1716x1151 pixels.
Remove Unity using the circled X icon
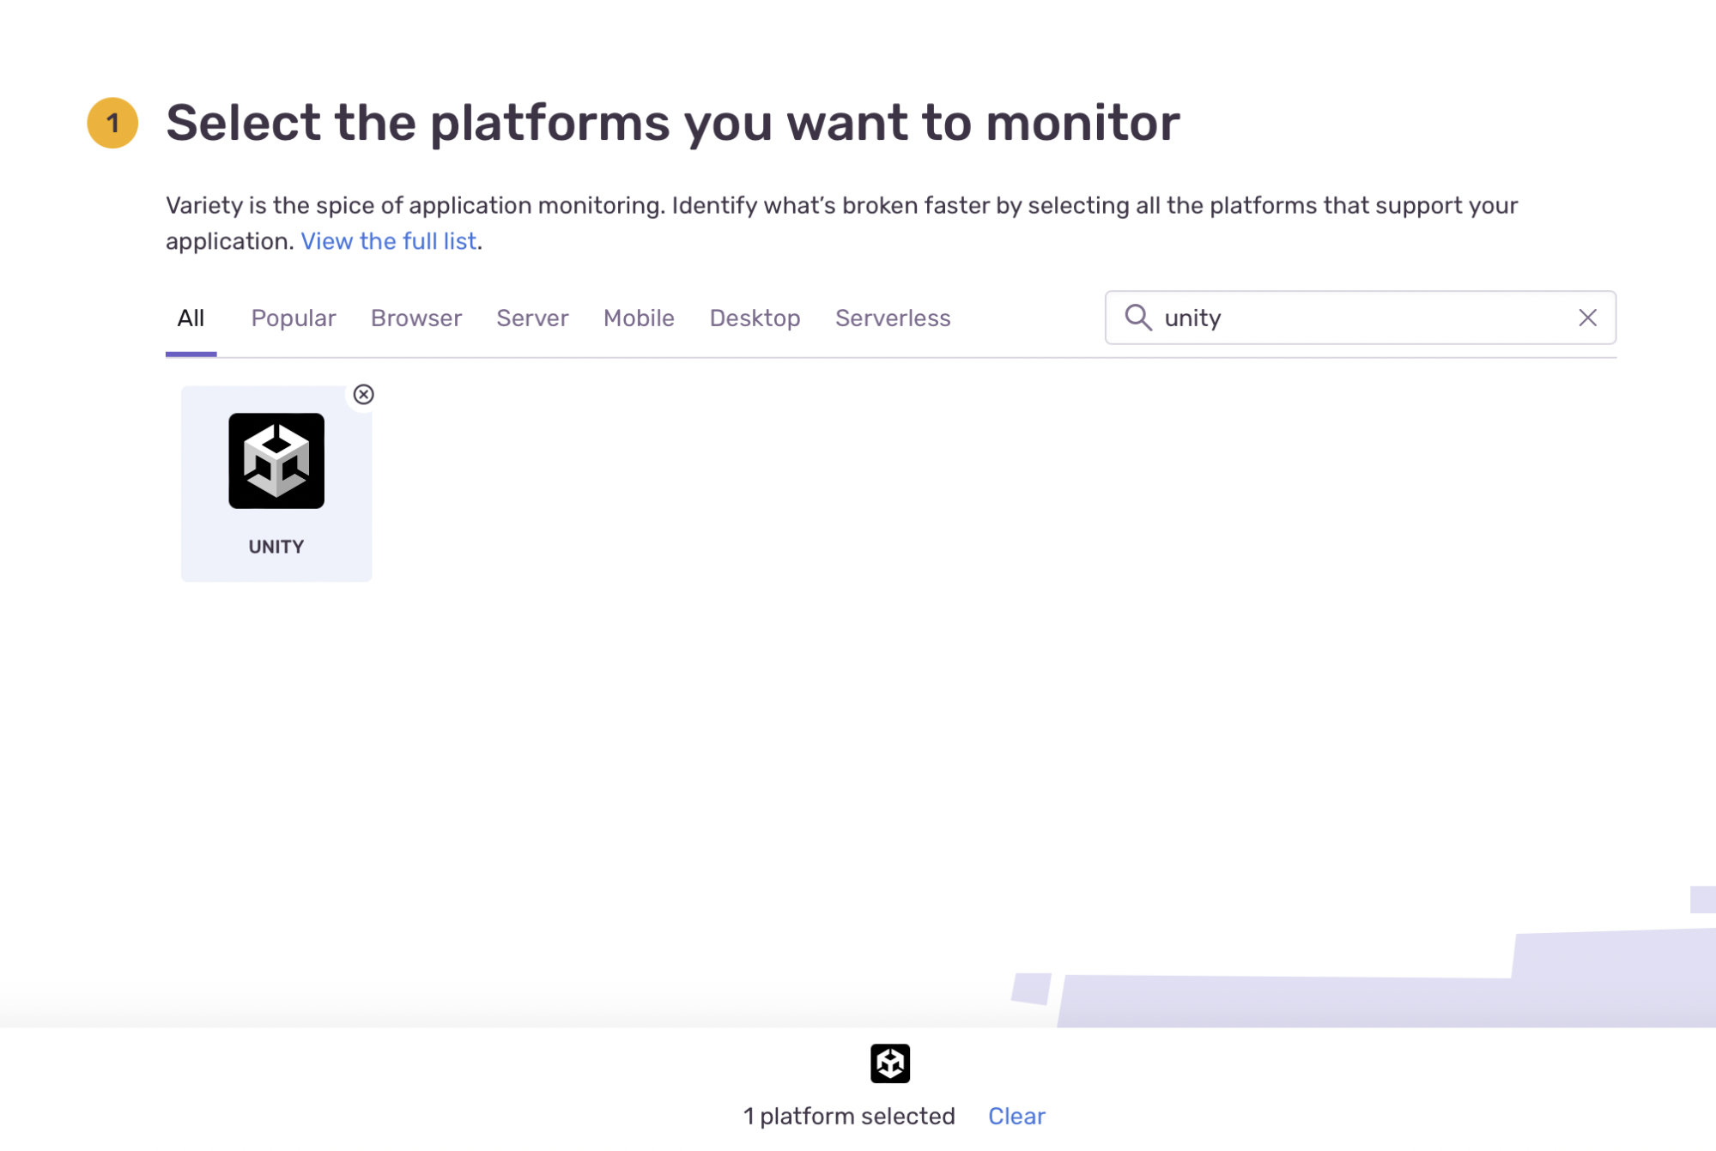coord(363,394)
